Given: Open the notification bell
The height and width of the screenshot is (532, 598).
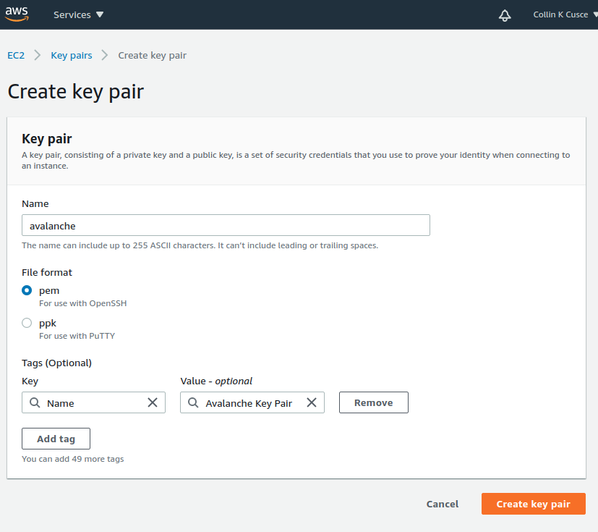Looking at the screenshot, I should click(504, 14).
